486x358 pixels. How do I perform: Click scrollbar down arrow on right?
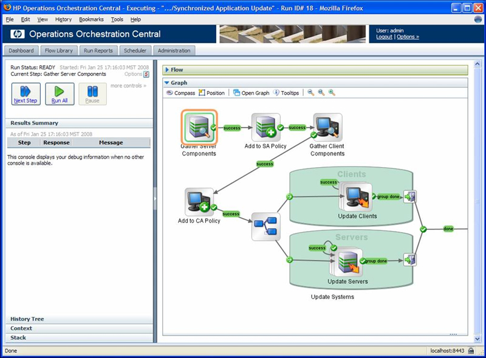(477, 339)
